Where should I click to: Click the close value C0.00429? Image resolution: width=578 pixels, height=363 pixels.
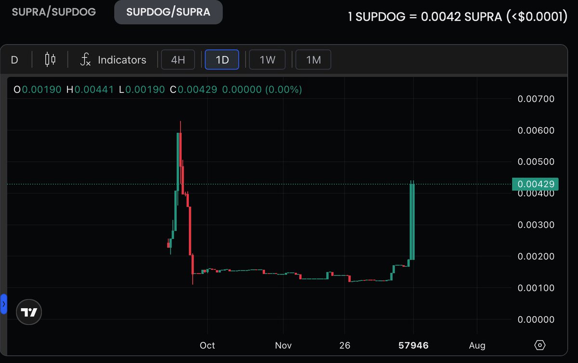coord(193,90)
